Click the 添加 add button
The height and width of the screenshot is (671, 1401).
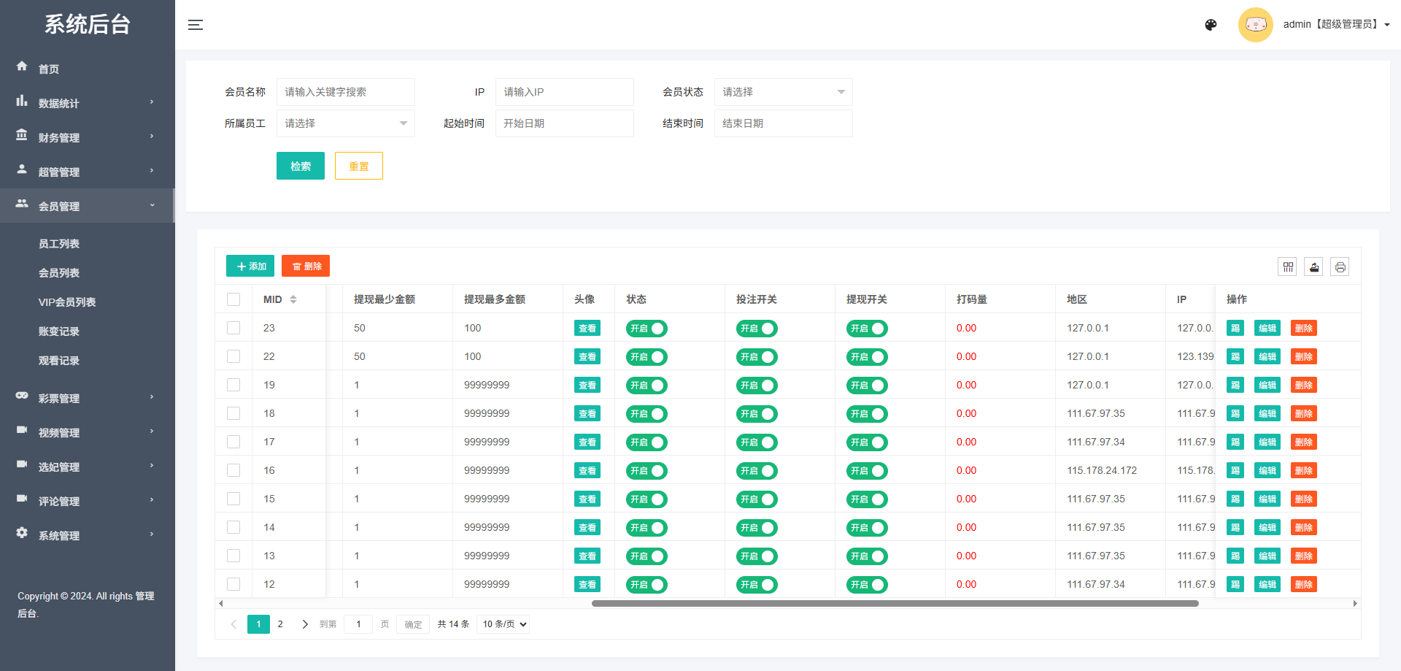coord(250,266)
